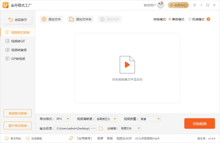Open recommended 录屏 app
220x143 pixels.
(100, 139)
